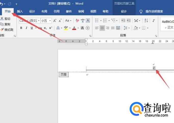Sort text with A-Z icon

(x=146, y=20)
